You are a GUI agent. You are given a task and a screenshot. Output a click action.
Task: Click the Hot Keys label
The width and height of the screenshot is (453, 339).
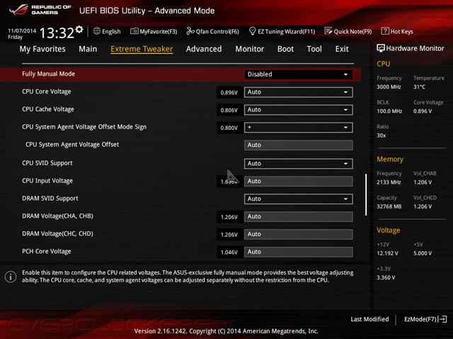tap(401, 31)
